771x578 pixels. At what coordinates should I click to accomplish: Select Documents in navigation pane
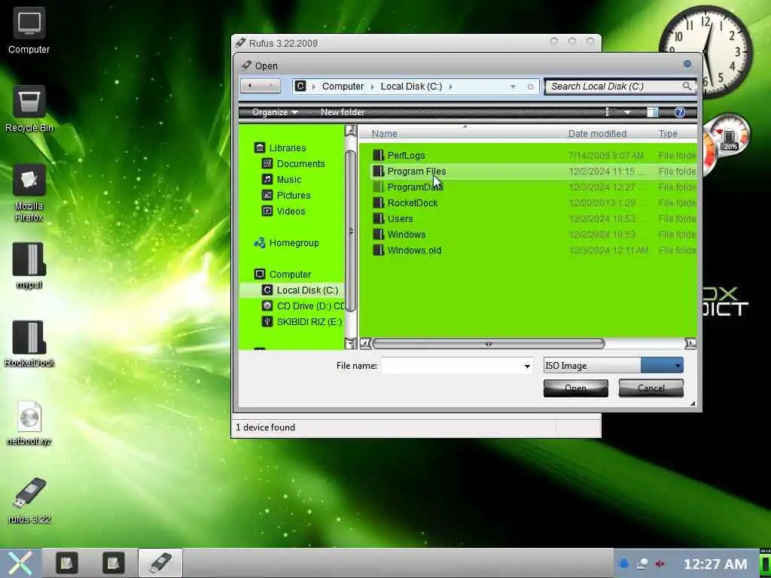click(294, 163)
